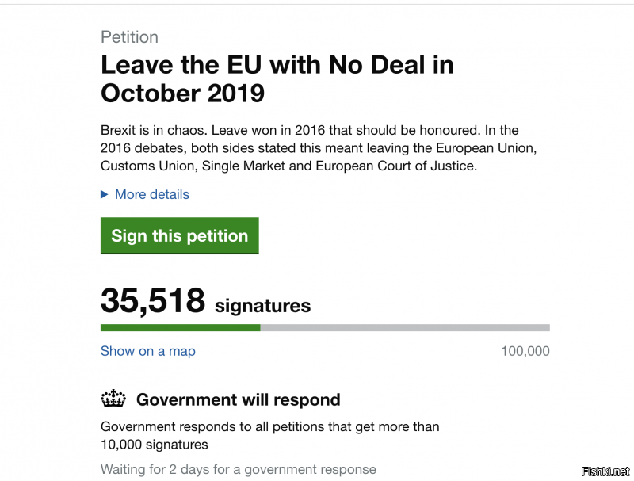Click the grey unfilled part of progress bar
The image size is (634, 481).
(405, 327)
